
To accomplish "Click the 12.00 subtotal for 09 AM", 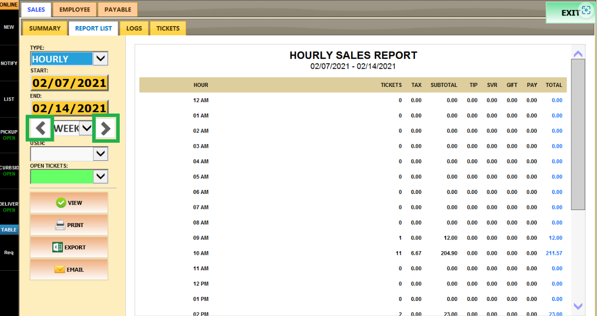I will coord(451,238).
